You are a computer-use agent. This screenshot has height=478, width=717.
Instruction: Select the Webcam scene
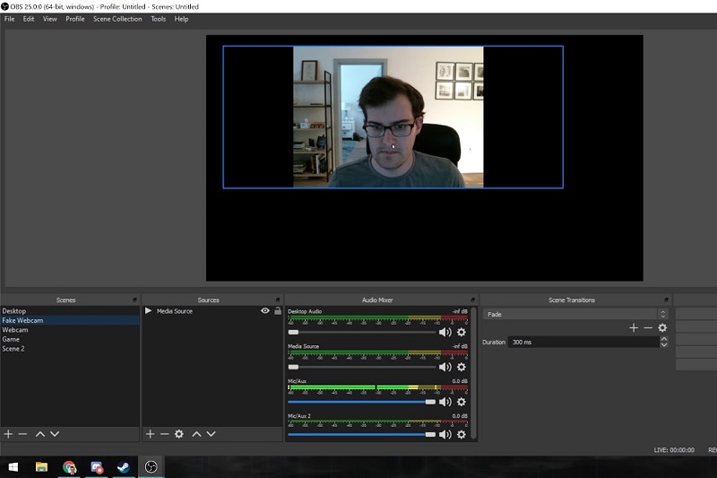point(70,330)
